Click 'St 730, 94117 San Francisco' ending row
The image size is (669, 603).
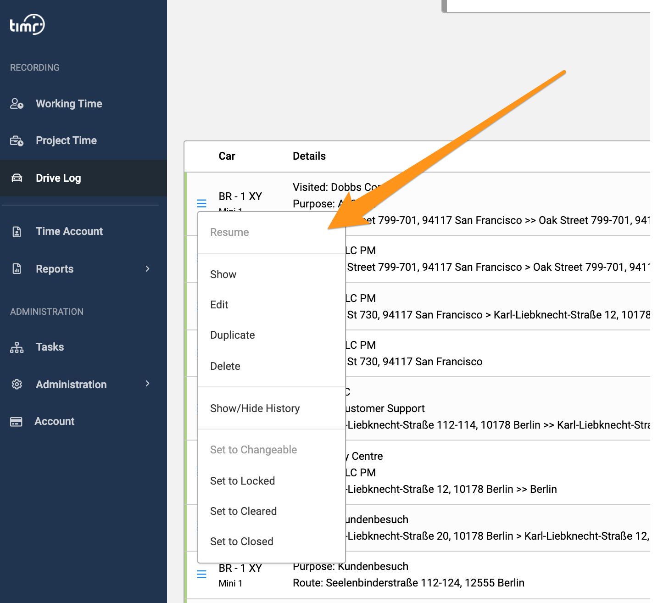tap(415, 362)
